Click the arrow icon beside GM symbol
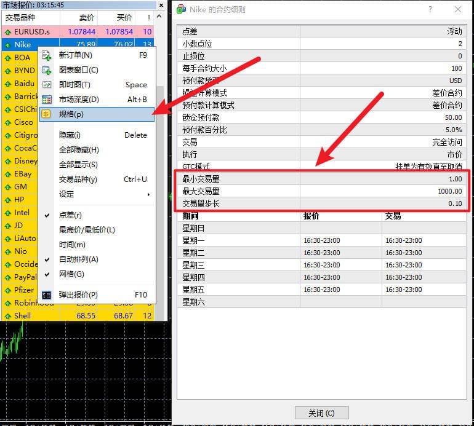The width and height of the screenshot is (474, 426). tap(8, 187)
